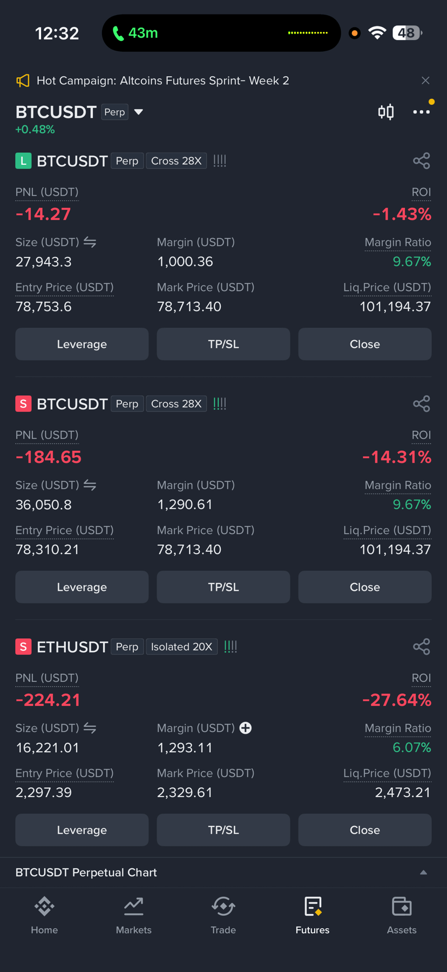
Task: Share the BTCUSDT long position
Action: point(422,161)
